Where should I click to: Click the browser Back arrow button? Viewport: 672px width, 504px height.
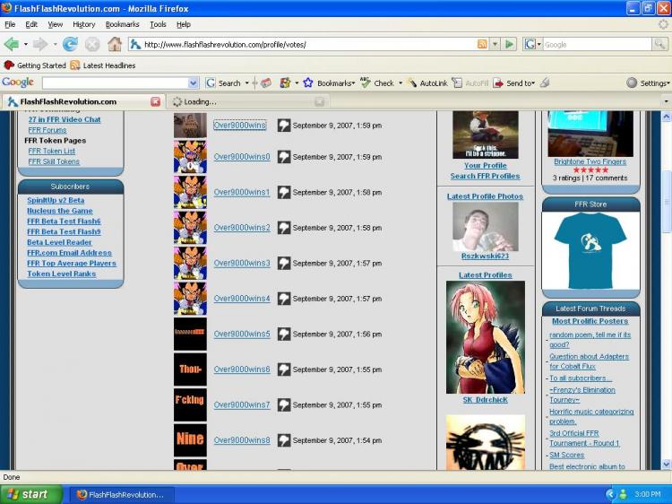[12, 44]
